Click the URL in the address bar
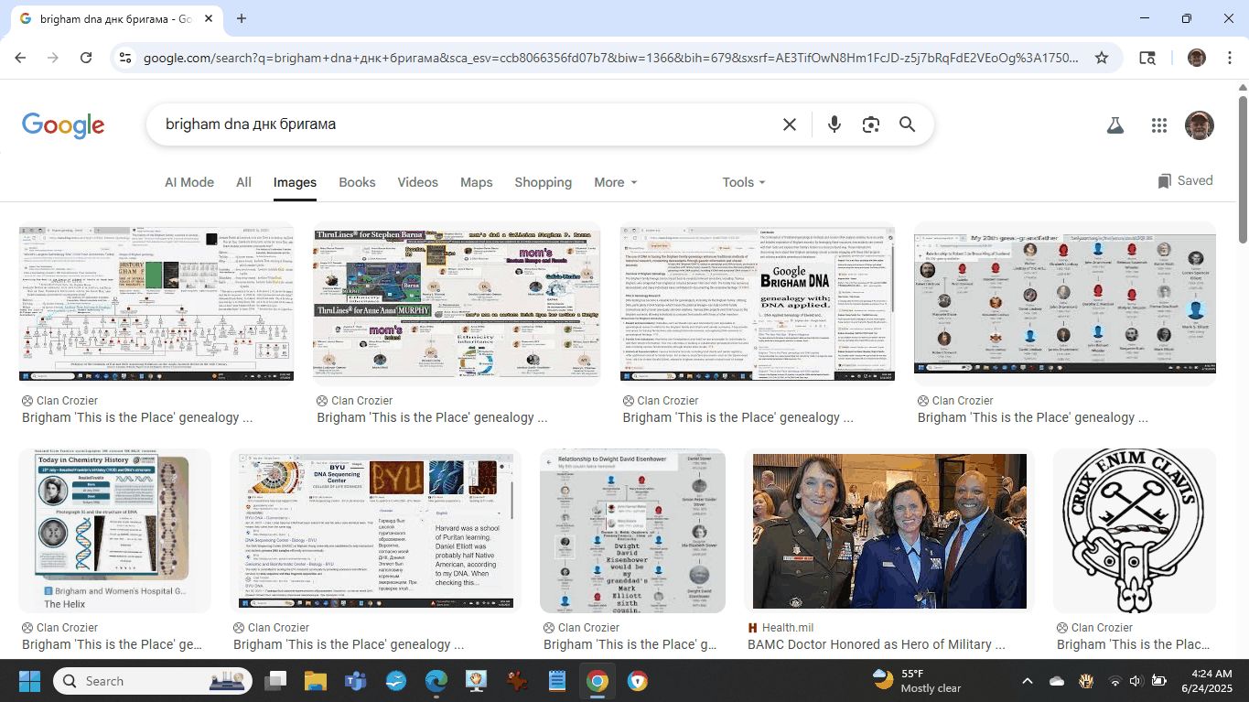 [x=611, y=58]
